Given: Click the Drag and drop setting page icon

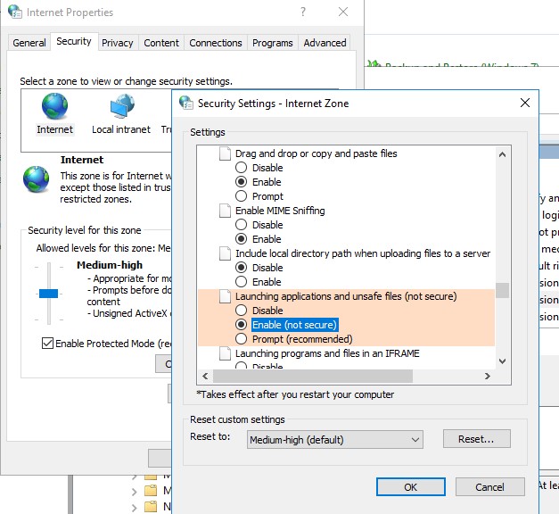Looking at the screenshot, I should [226, 153].
